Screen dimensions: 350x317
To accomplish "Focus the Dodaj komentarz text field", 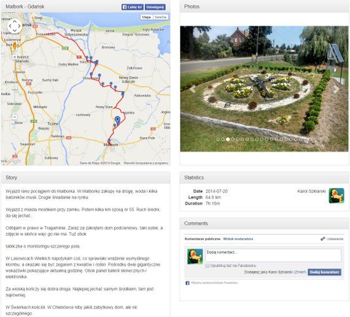I will [x=273, y=255].
